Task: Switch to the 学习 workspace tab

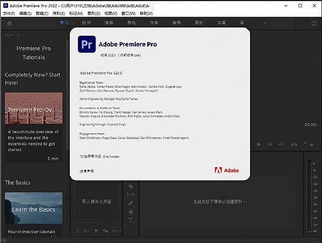Action: click(x=64, y=23)
